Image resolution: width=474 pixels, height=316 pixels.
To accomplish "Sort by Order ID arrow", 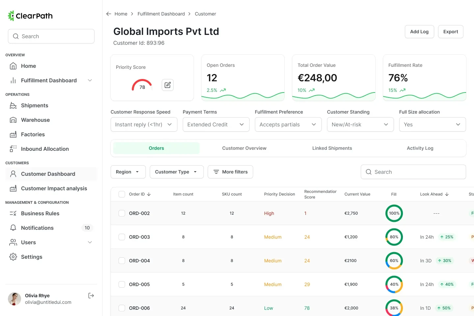I will [149, 194].
